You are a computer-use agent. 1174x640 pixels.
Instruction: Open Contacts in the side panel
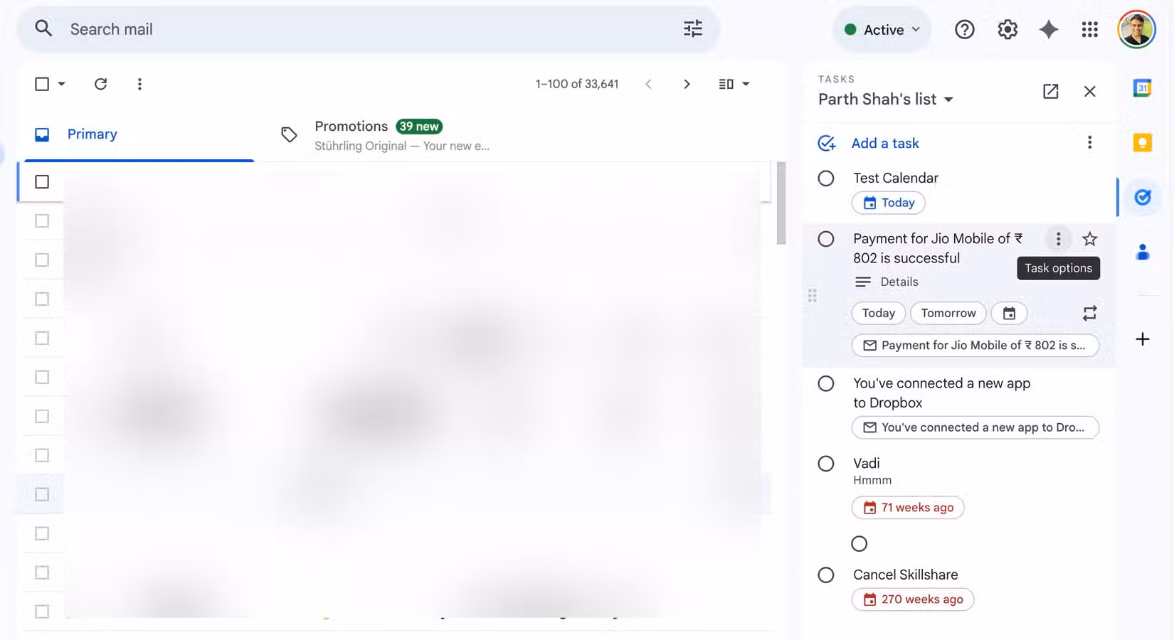coord(1142,252)
